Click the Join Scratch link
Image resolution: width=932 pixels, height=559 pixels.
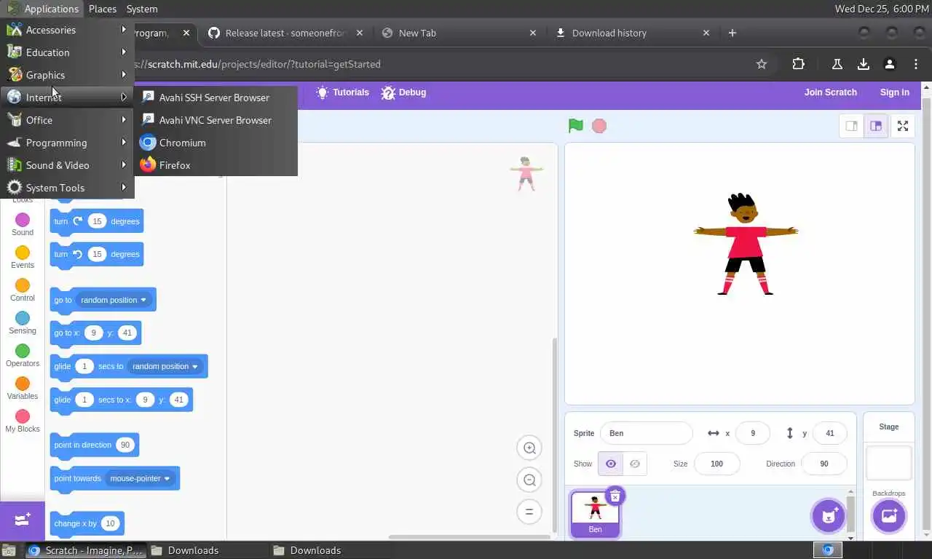pos(831,92)
